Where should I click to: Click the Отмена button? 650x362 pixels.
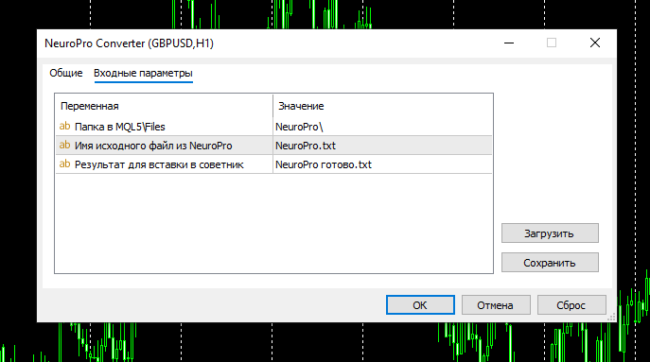496,305
